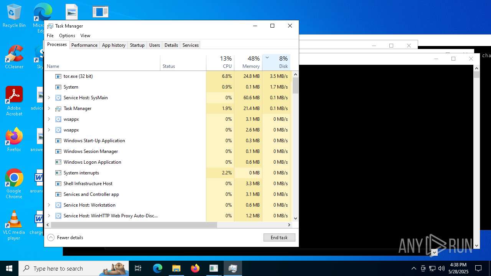Click the Task Manager process row icon
The height and width of the screenshot is (276, 491).
pos(58,108)
